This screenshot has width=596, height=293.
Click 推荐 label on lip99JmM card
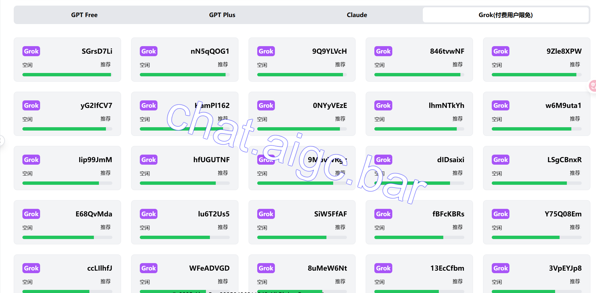point(106,173)
